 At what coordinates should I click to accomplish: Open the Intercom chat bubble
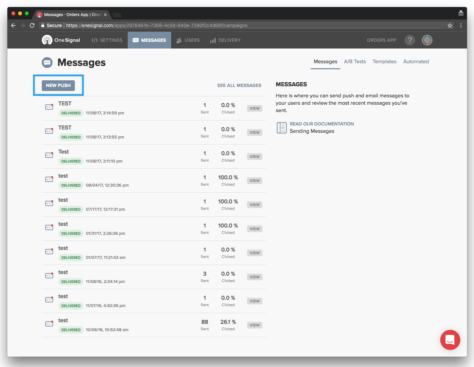pos(450,340)
